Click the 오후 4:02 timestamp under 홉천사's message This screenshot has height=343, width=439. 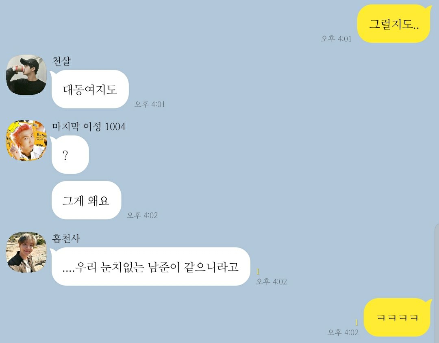click(272, 281)
